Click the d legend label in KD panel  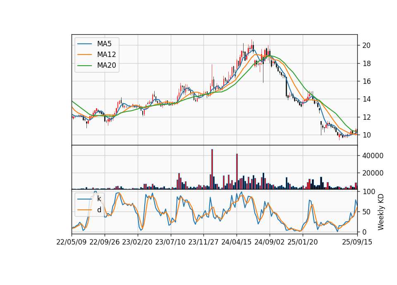click(x=99, y=210)
